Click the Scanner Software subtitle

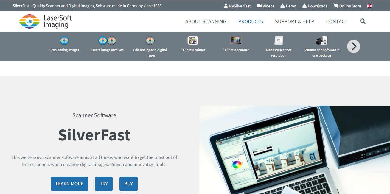pos(94,115)
